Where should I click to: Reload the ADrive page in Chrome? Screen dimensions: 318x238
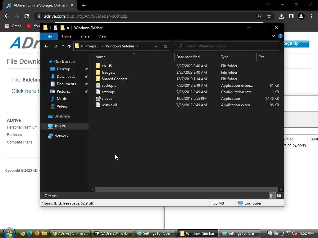(27, 16)
